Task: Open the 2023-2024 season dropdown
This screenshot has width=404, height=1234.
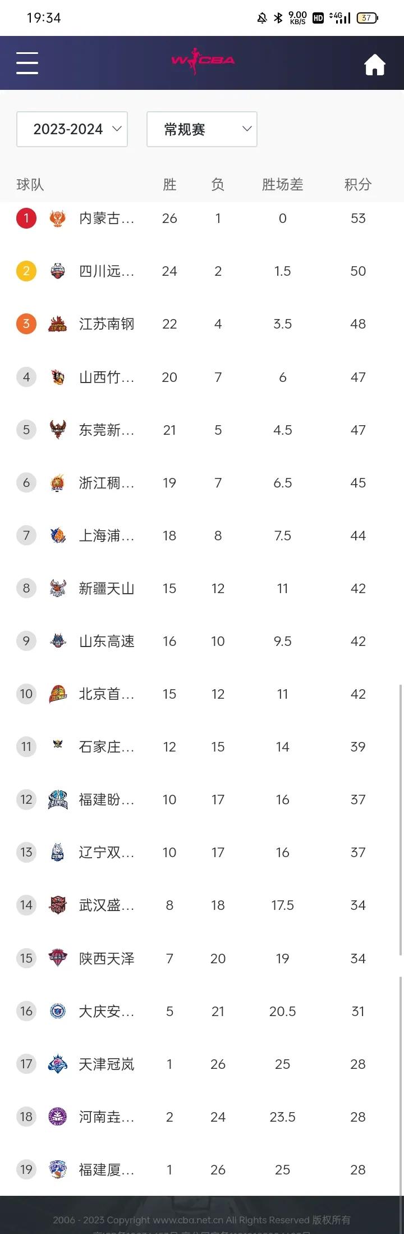Action: (72, 129)
